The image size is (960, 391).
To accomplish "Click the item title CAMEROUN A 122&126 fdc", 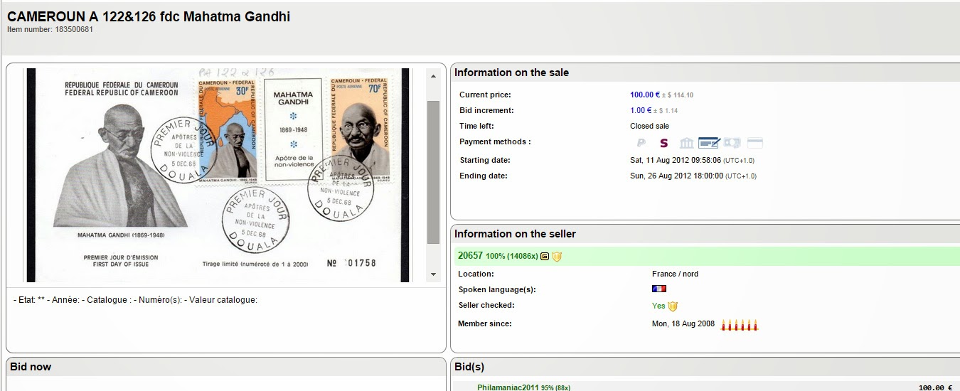I will pyautogui.click(x=149, y=16).
